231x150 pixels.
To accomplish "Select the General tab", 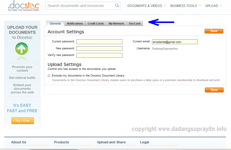I will [55, 24].
